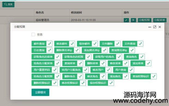Toggle the 保存权限标识 permission
Screen dimensions: 169x106
(x=101, y=83)
